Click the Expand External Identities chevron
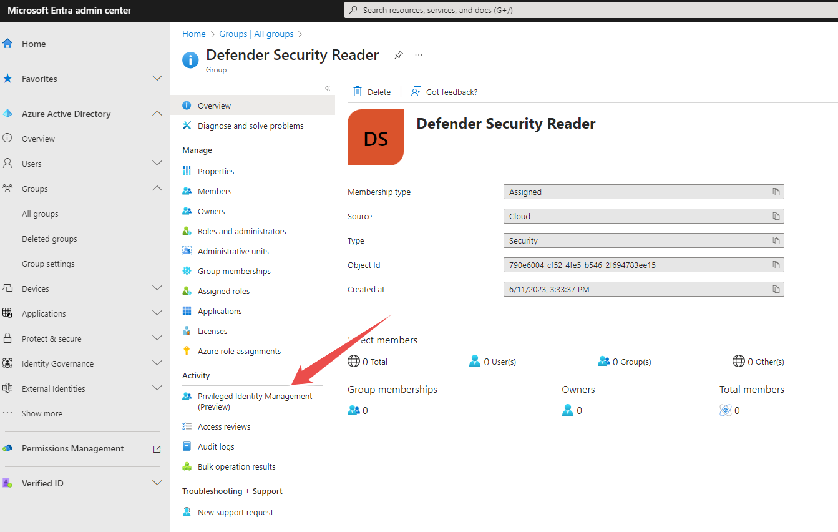Screen dimensions: 838x532 pos(157,388)
